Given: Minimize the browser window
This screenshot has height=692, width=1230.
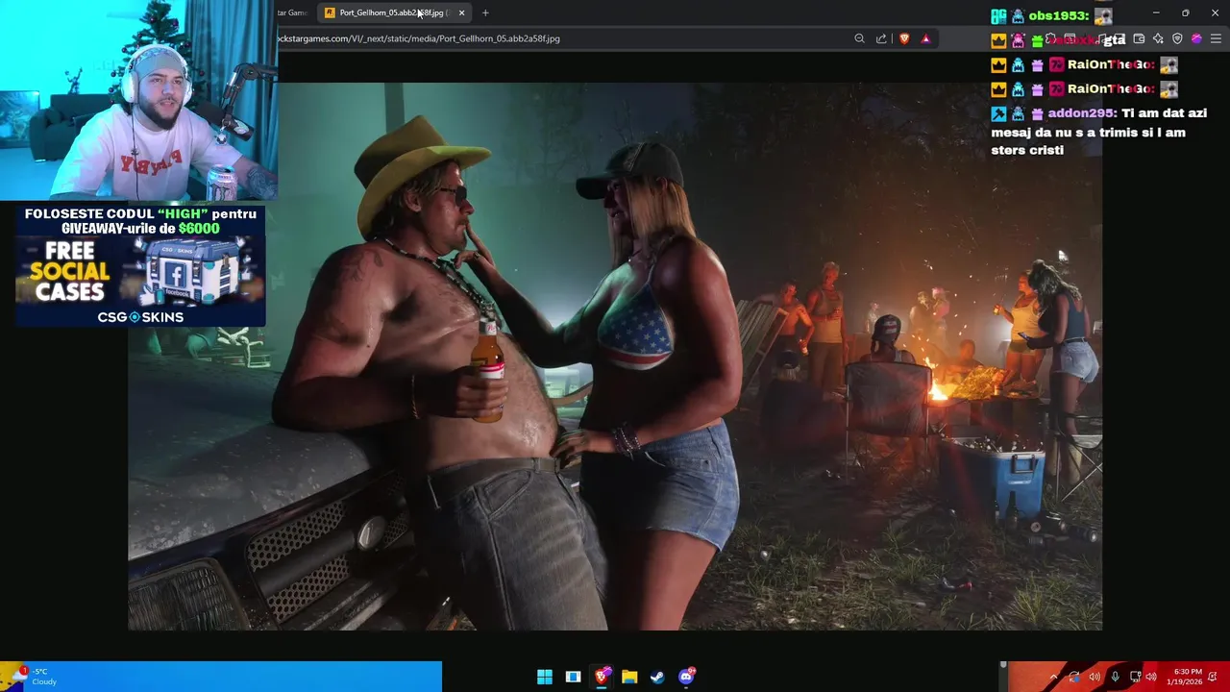Looking at the screenshot, I should point(1156,12).
